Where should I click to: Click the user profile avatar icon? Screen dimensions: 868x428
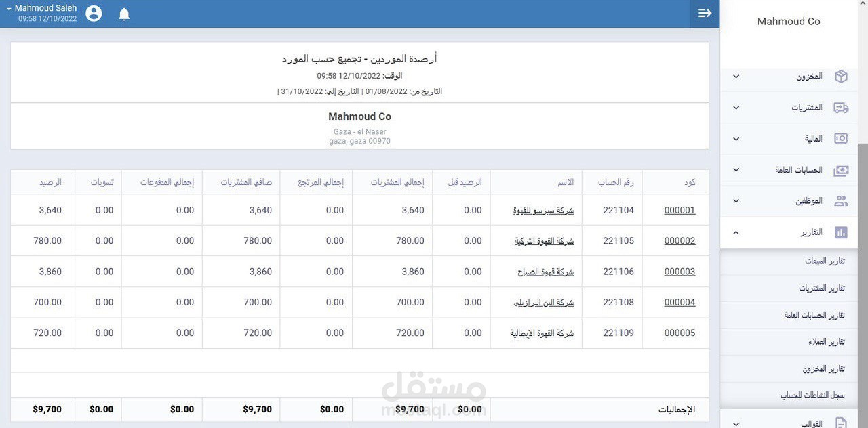(93, 12)
